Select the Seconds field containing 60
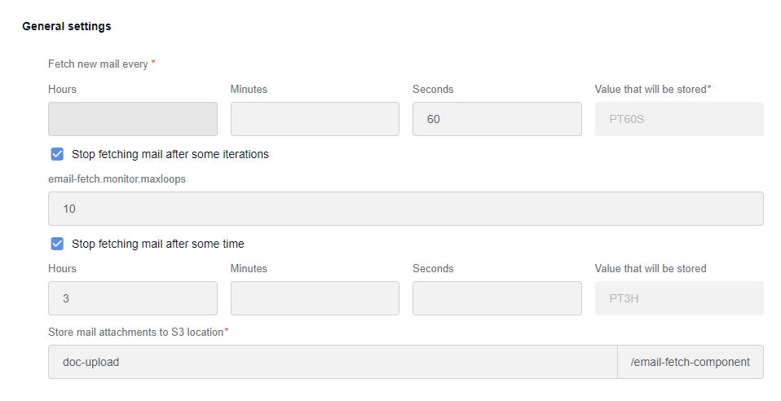The image size is (781, 401). pyautogui.click(x=497, y=119)
